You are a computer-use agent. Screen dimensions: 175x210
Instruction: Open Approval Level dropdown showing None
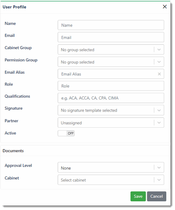(111, 167)
